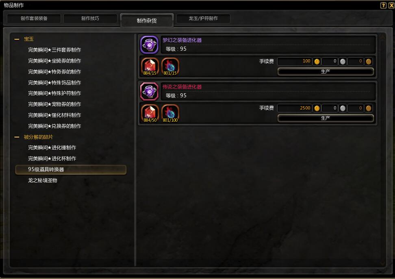Switch to the 龙玉/护符制作 tab

[203, 18]
